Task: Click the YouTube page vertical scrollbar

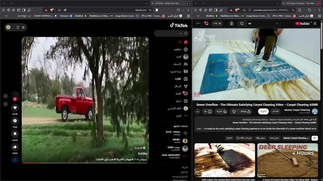Action: point(321,35)
